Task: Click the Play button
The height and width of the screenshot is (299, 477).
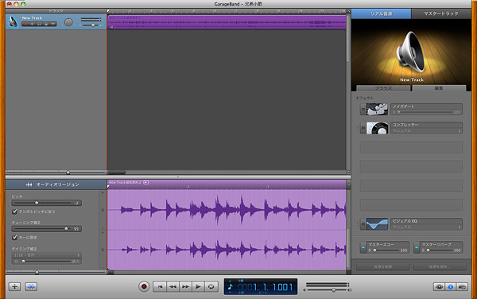Action: click(x=198, y=286)
